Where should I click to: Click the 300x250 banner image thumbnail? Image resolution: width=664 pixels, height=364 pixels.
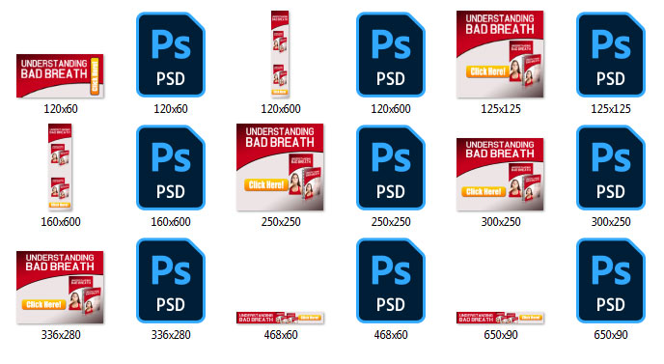(x=500, y=174)
